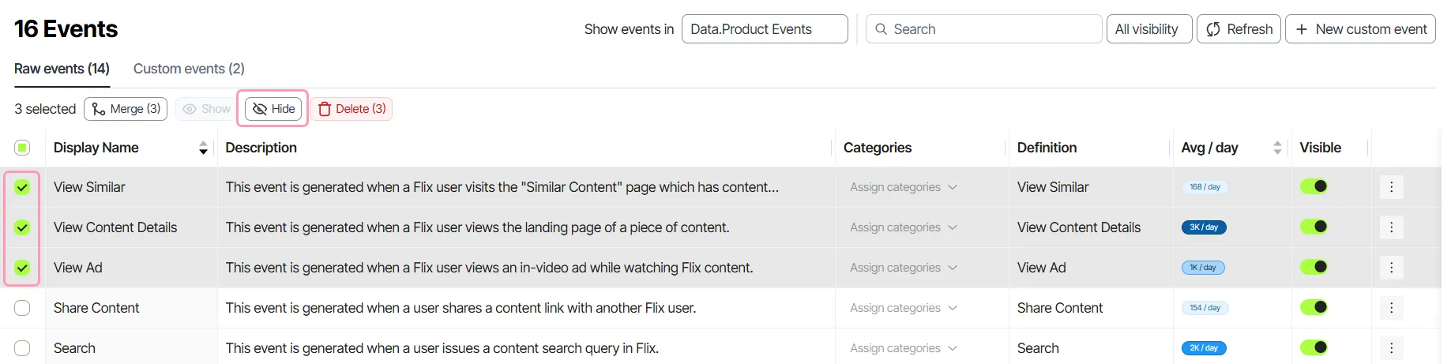Open Assign categories dropdown for Share Content
Image resolution: width=1451 pixels, height=364 pixels.
pos(904,308)
